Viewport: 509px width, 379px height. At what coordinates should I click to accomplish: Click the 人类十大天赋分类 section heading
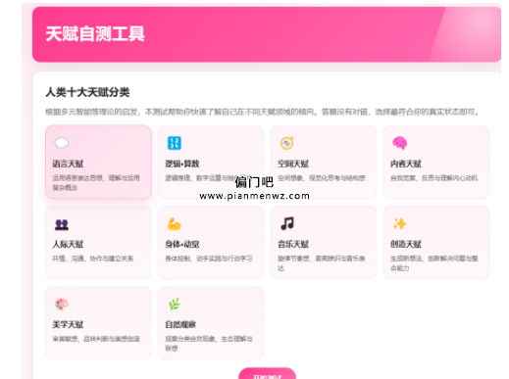87,92
